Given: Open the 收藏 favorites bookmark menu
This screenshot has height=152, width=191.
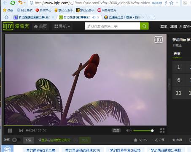Looking at the screenshot, I should [8, 10].
